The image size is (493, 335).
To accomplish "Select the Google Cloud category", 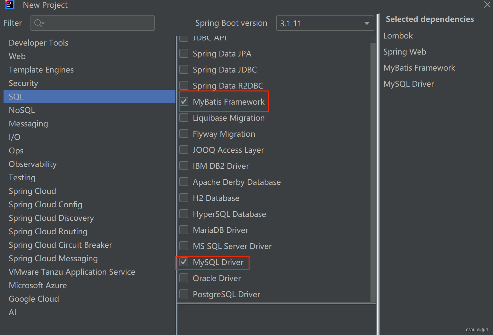I will [x=89, y=299].
